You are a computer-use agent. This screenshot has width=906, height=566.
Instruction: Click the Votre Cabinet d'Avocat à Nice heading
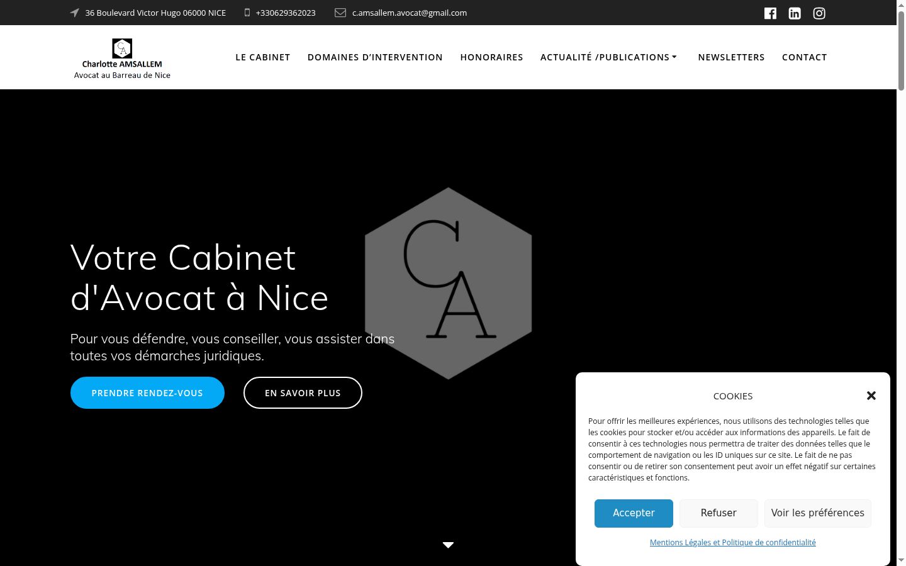click(x=199, y=277)
